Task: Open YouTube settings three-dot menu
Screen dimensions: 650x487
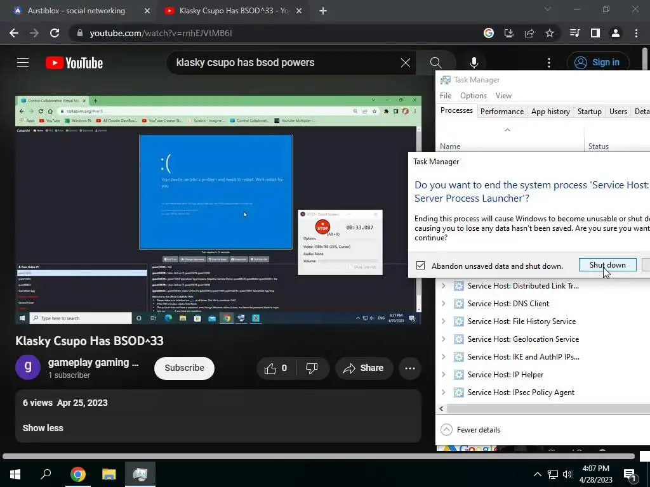Action: click(x=549, y=63)
